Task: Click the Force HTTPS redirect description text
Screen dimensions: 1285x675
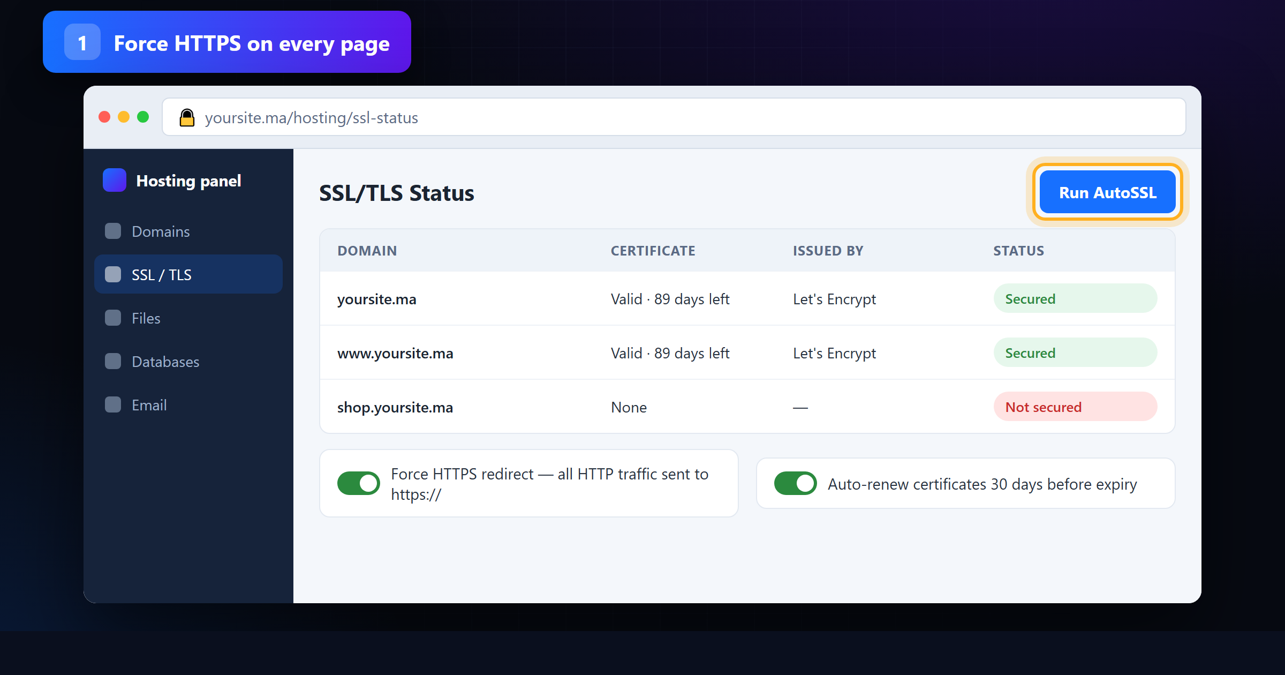Action: (x=550, y=483)
